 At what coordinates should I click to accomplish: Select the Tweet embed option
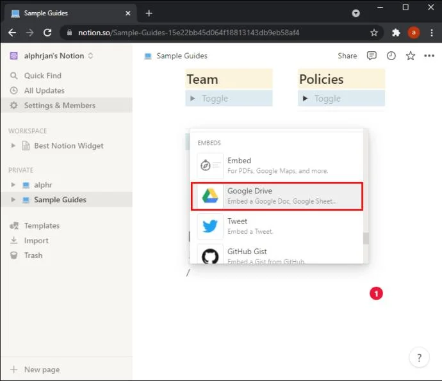(277, 226)
